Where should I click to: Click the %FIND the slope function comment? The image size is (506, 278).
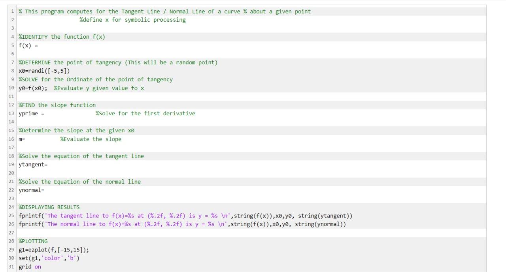click(57, 105)
